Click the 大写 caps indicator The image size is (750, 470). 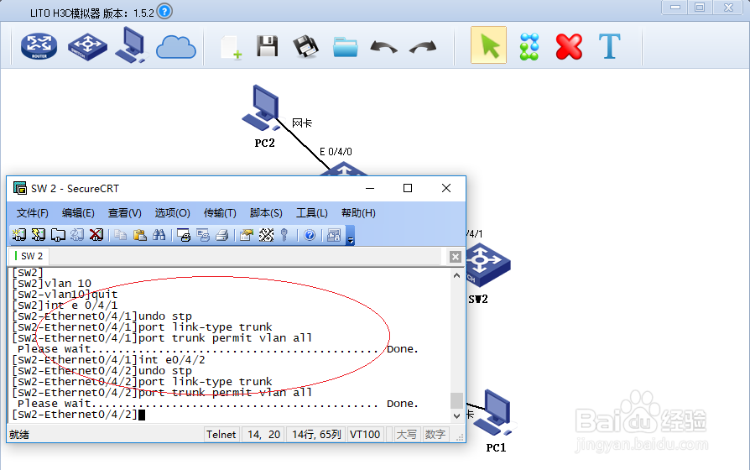[x=407, y=434]
